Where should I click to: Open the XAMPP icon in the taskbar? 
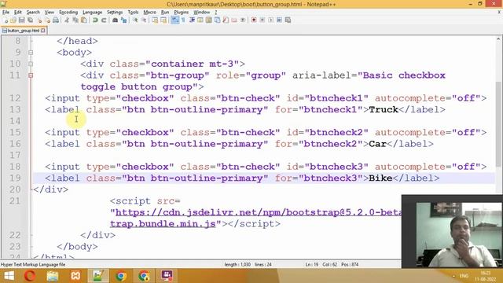75,276
